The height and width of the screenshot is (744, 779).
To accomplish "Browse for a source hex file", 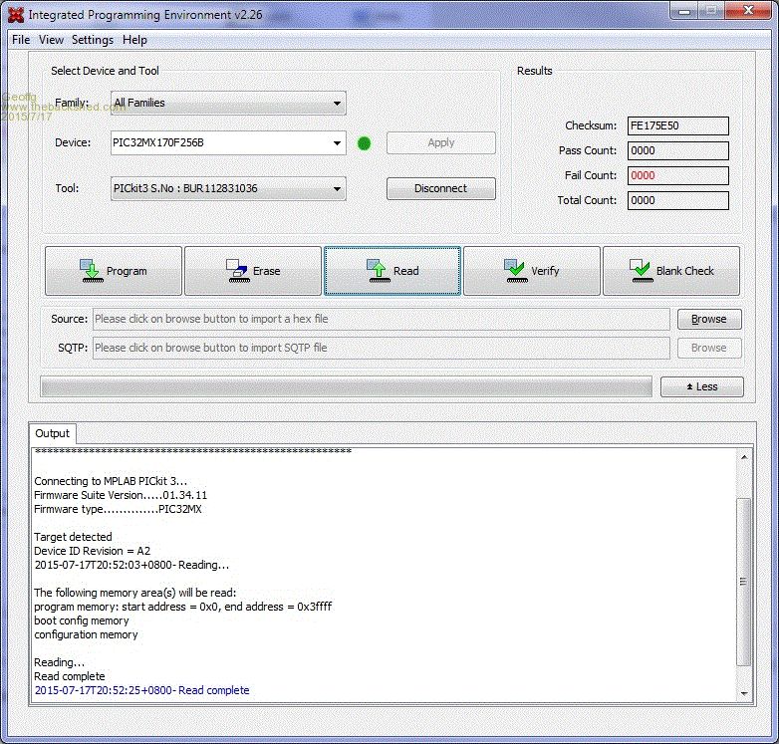I will (708, 320).
